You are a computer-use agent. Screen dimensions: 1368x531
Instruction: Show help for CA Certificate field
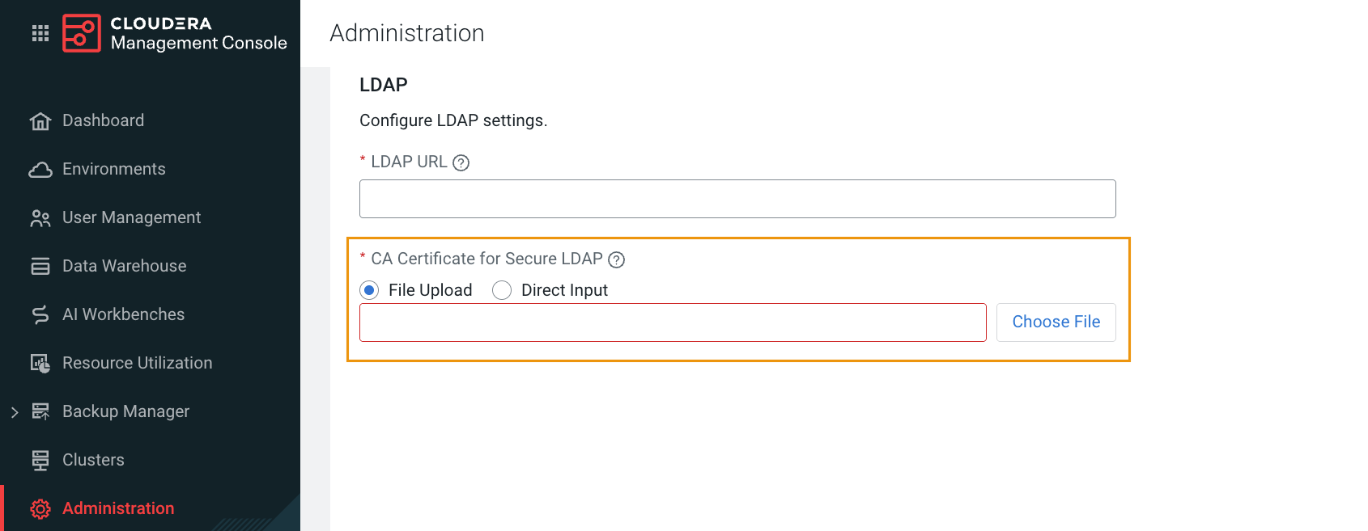(x=617, y=259)
